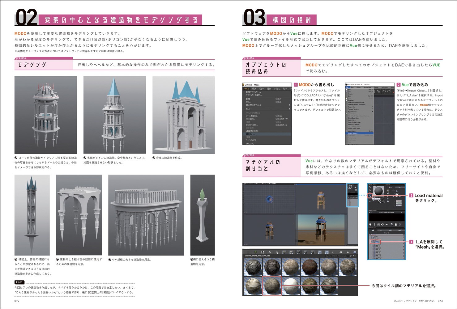Click the padlock icon in Camera Control toolbar
Screen dimensions: 457x309
pyautogui.click(x=396, y=224)
